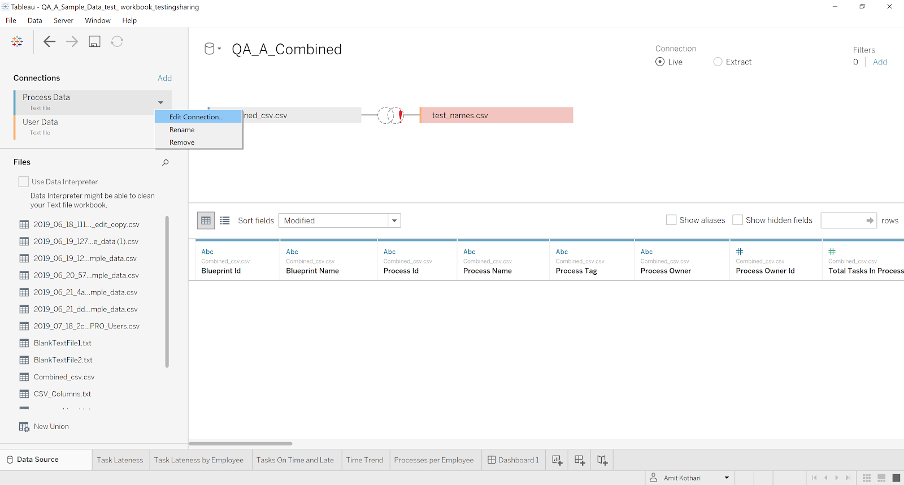Choose Edit Connection... from context menu

[198, 117]
